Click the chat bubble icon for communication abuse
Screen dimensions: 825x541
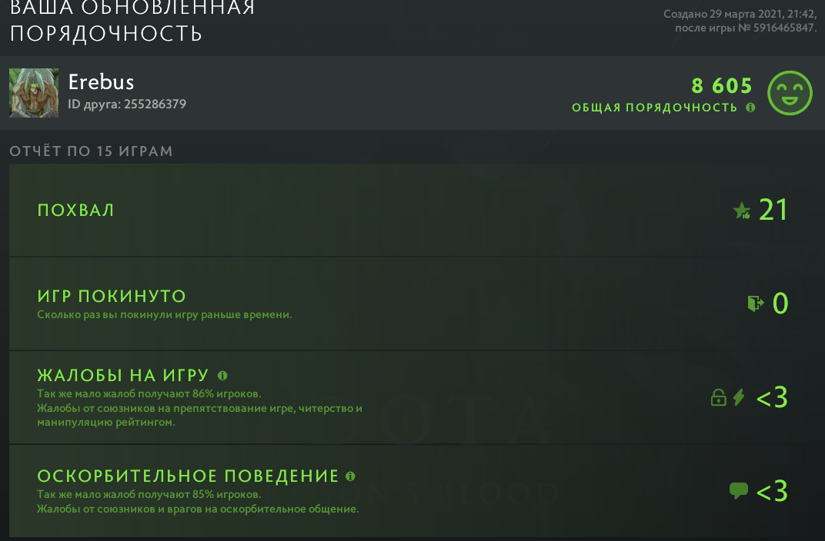coord(740,489)
